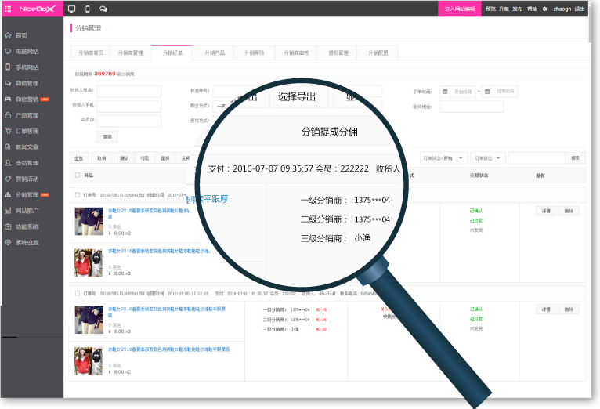Click the 系统设置 gear icon in sidebar
The image size is (600, 409).
coord(7,243)
